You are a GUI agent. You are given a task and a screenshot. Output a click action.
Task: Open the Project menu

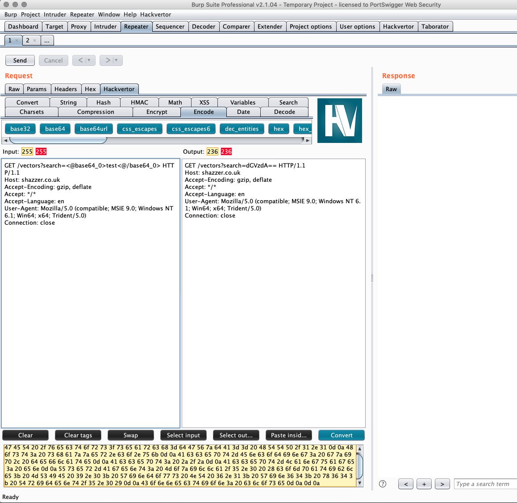pyautogui.click(x=30, y=14)
